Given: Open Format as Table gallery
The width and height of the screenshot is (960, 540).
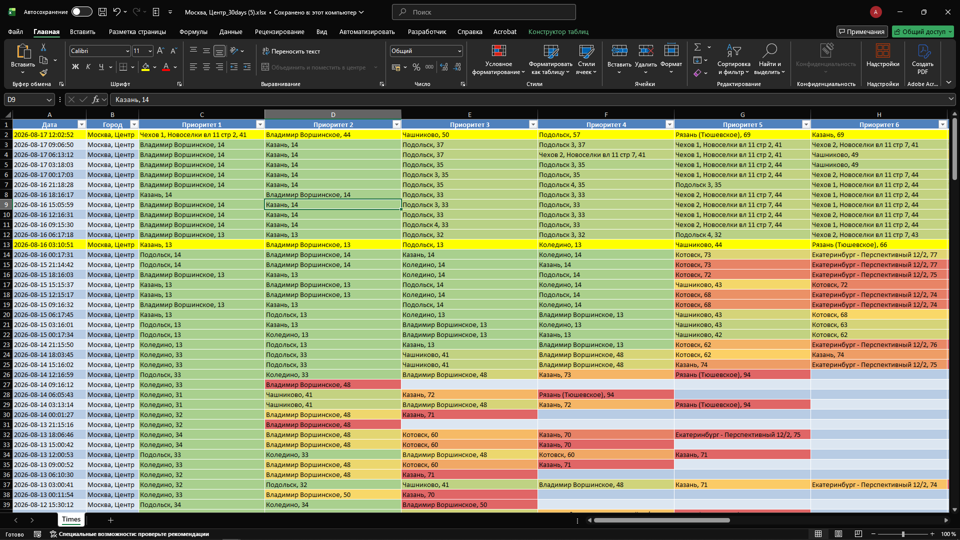Looking at the screenshot, I should click(550, 59).
